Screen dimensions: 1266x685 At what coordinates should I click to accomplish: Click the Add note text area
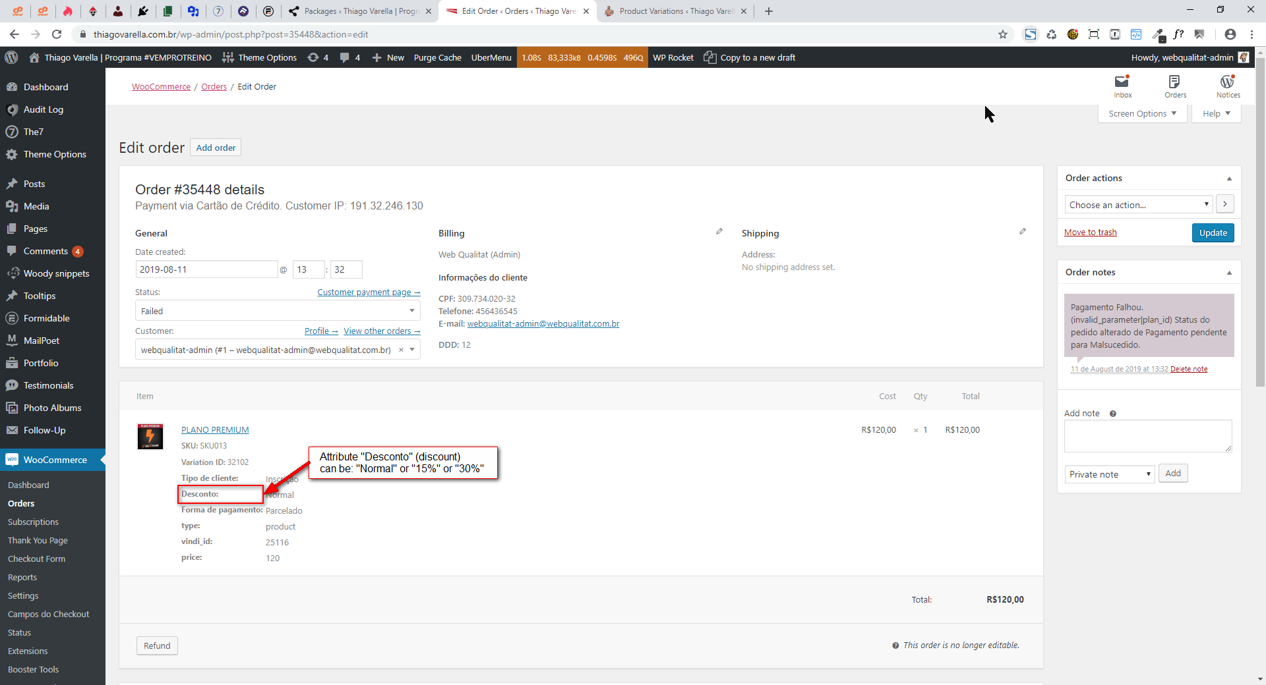[x=1148, y=436]
